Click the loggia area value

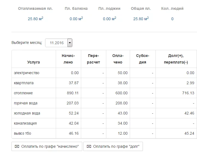pos(110,19)
